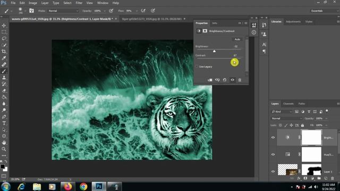
Task: Reset adjustment to defaults in Properties
Action: click(225, 80)
